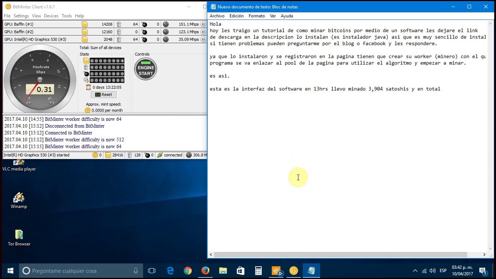Click the Notepad scrollbar left arrow
Image resolution: width=496 pixels, height=279 pixels.
211,255
